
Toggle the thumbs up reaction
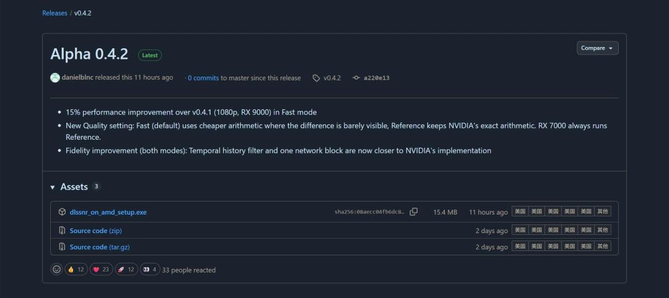[x=76, y=270]
